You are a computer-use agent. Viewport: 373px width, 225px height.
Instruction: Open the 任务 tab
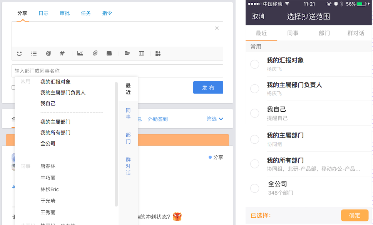[x=86, y=13]
